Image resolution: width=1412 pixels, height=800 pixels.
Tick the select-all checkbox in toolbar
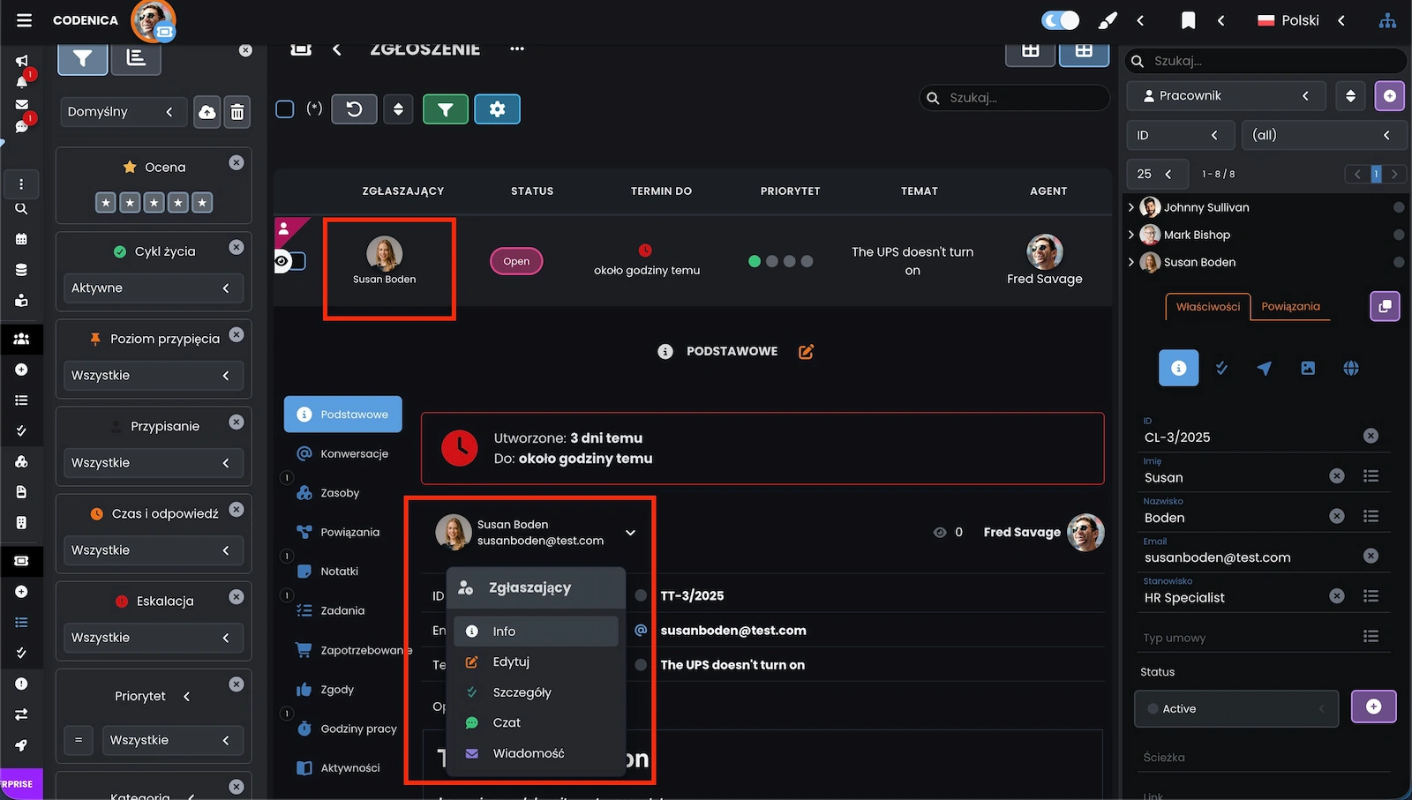285,109
